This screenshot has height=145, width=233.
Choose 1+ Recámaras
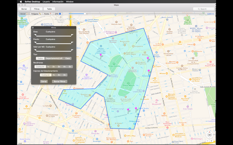tap(48, 67)
